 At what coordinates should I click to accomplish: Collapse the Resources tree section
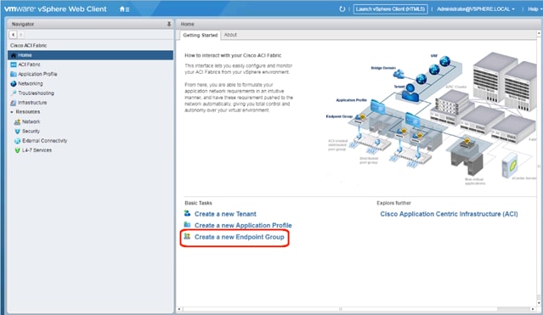(x=12, y=112)
